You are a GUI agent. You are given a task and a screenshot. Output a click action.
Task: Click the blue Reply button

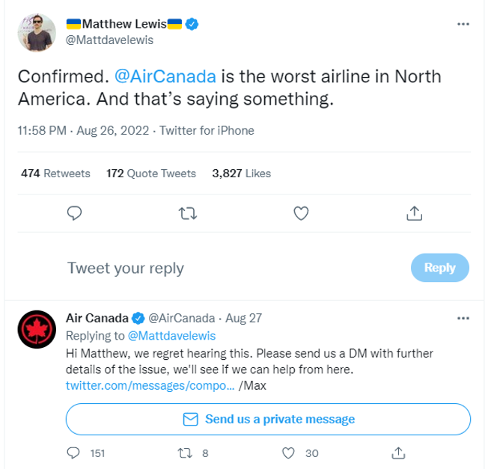(439, 268)
